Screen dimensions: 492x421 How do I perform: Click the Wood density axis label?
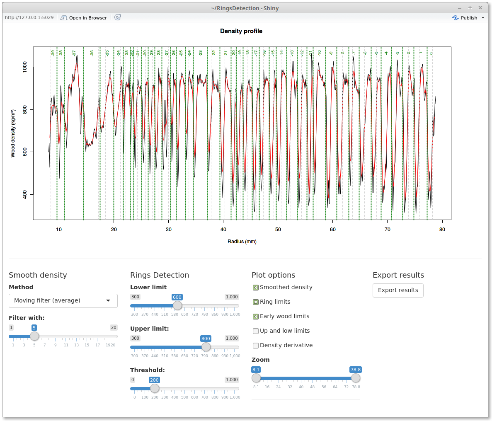[13, 133]
